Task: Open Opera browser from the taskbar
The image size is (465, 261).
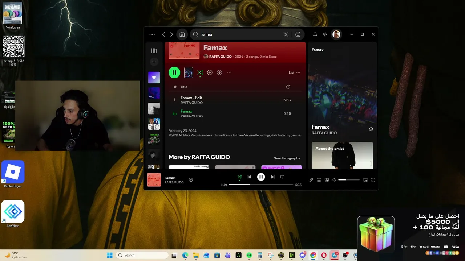Action: pos(324,255)
